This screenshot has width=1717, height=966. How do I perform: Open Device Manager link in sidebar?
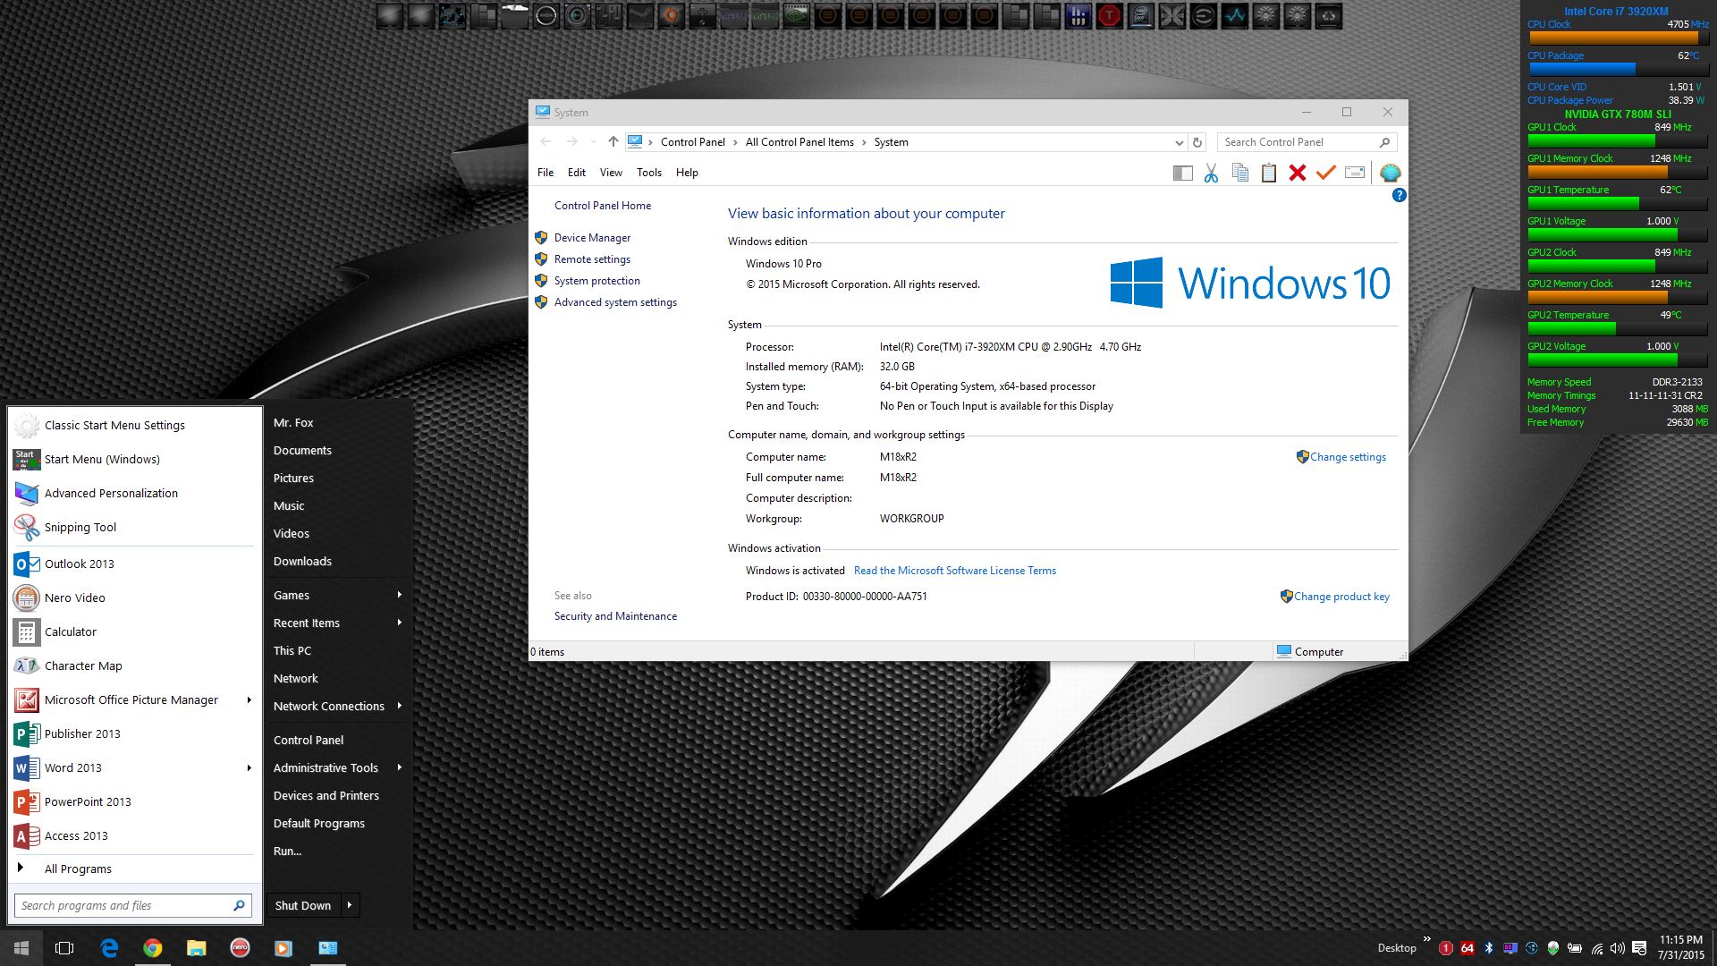point(592,238)
